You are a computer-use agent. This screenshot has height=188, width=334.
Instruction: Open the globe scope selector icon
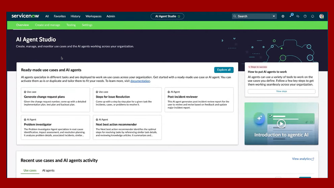[283, 16]
